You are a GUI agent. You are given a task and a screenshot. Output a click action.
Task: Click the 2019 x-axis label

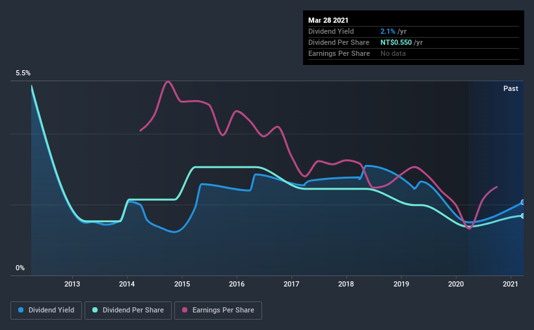[x=401, y=284]
